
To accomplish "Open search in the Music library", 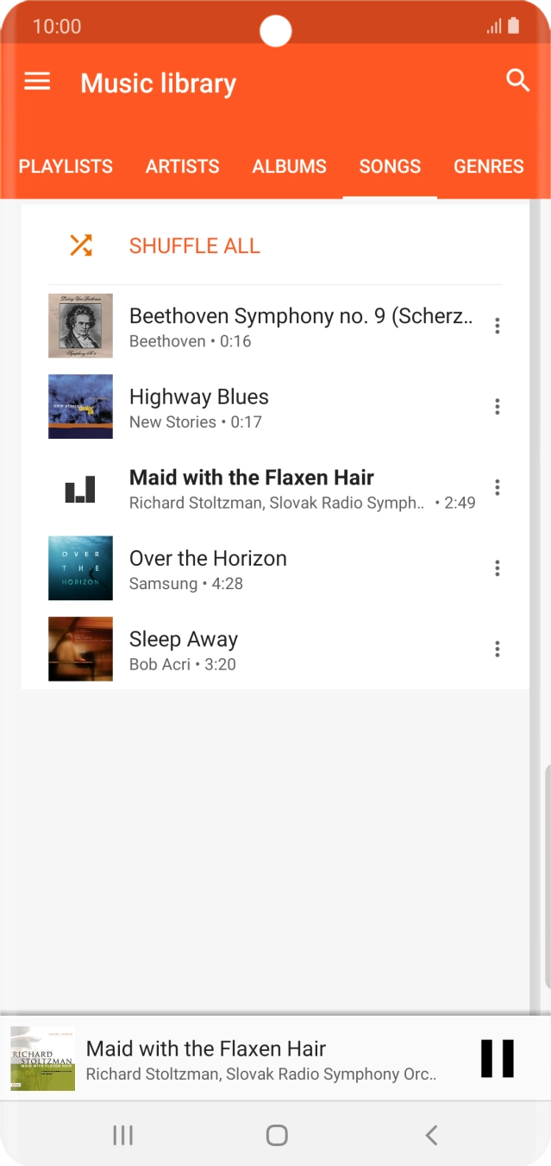I will point(517,80).
